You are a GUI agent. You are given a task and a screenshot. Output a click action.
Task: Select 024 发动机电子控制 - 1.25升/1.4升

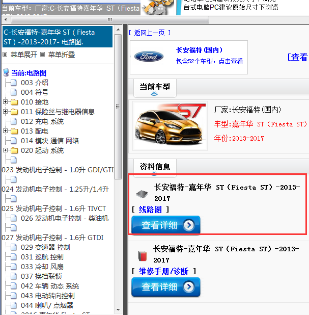tap(55, 189)
